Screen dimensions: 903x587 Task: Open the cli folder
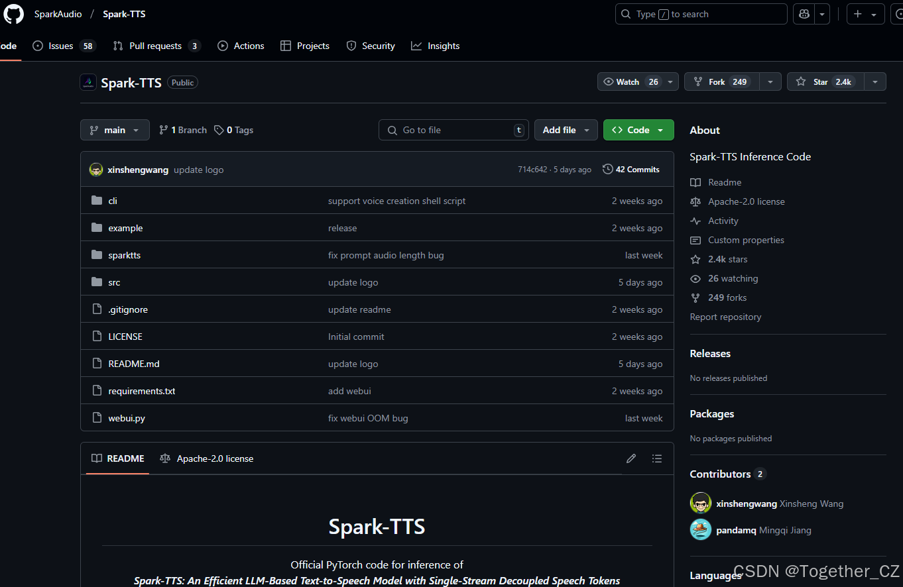pyautogui.click(x=113, y=201)
